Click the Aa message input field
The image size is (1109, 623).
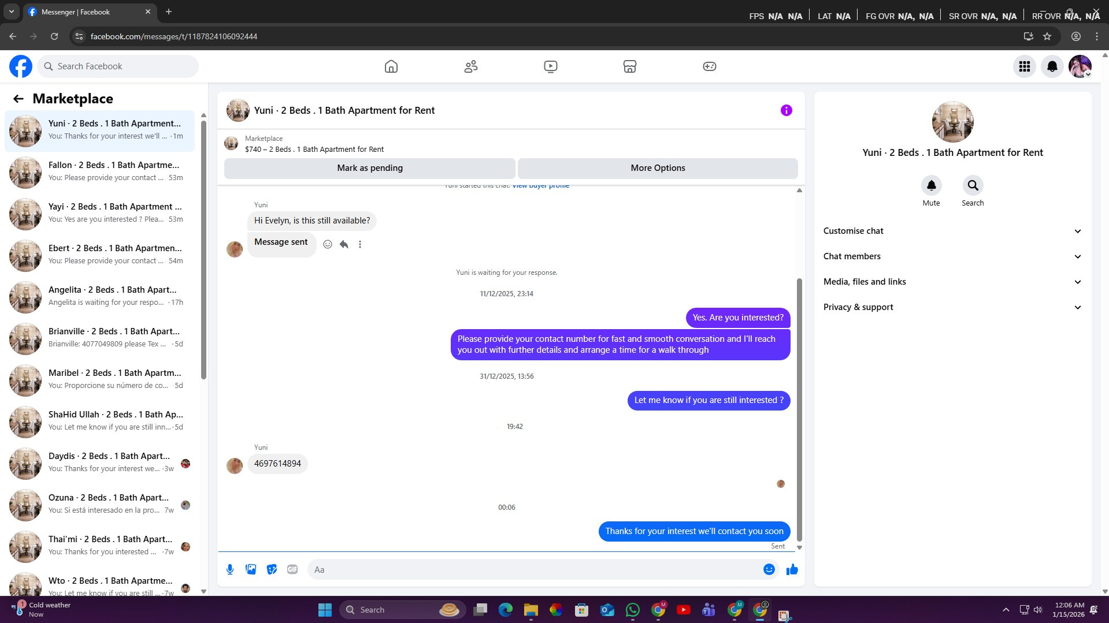[535, 569]
